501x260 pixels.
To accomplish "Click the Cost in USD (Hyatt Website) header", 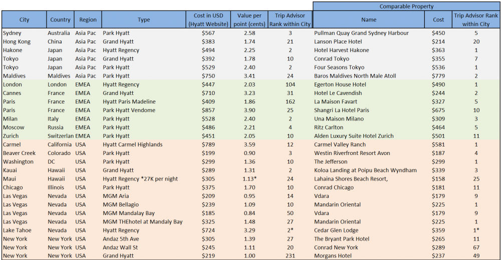I will click(208, 20).
